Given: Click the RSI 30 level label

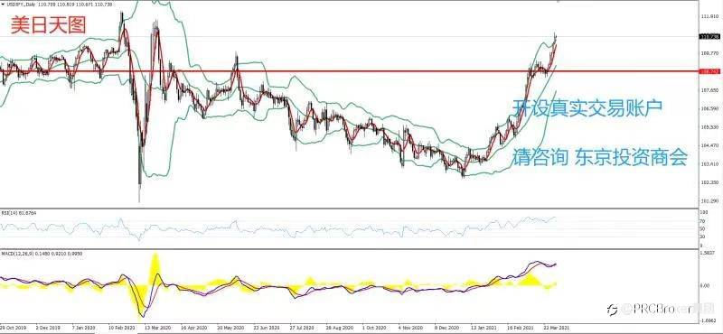Looking at the screenshot, I should (x=703, y=237).
